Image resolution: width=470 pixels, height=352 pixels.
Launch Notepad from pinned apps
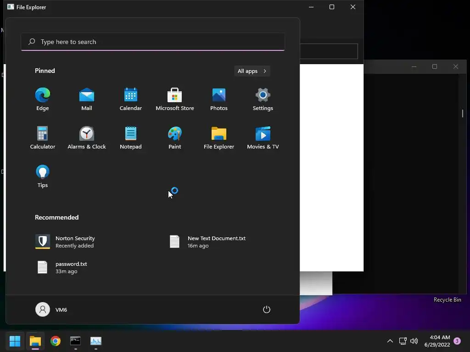coord(131,137)
